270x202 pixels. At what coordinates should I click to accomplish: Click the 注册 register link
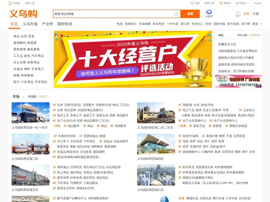click(x=256, y=14)
